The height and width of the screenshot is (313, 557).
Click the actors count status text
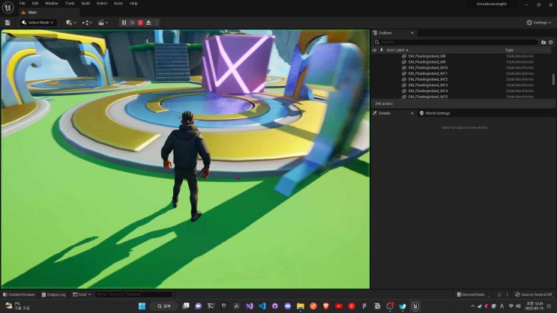pyautogui.click(x=384, y=103)
